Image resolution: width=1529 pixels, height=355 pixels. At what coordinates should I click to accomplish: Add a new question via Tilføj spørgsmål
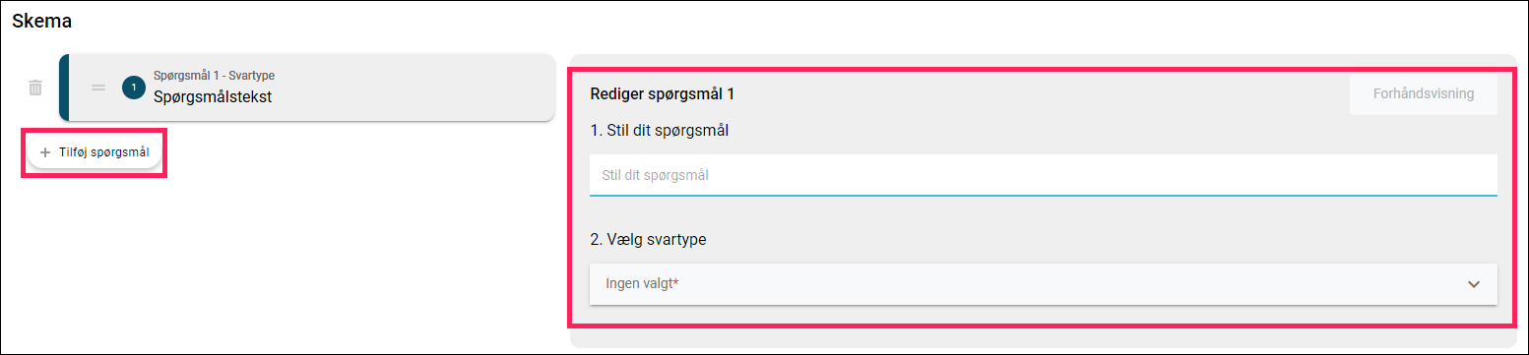tap(96, 152)
